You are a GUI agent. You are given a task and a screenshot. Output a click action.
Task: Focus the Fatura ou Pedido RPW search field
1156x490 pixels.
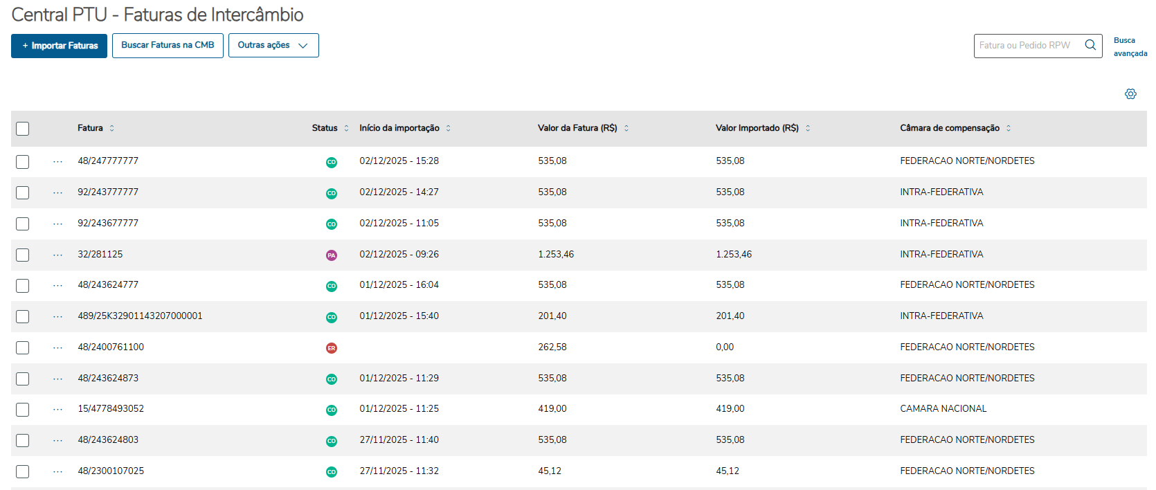[1026, 46]
